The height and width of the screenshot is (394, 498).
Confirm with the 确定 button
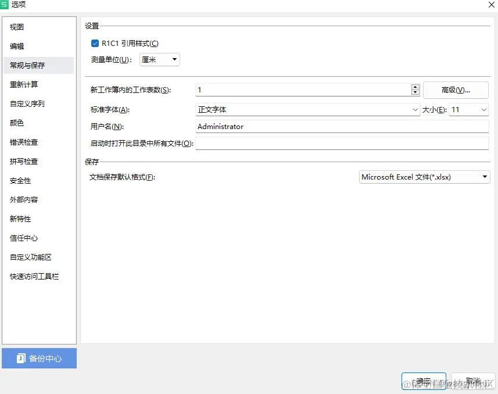coord(424,381)
